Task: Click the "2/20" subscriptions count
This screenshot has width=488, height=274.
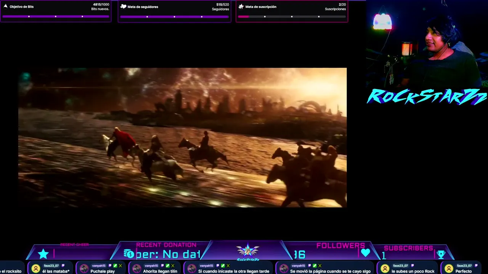Action: click(342, 5)
